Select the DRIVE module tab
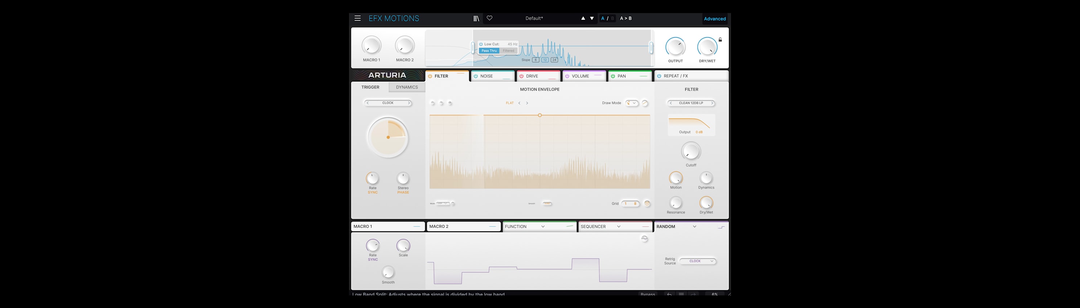 click(x=538, y=76)
